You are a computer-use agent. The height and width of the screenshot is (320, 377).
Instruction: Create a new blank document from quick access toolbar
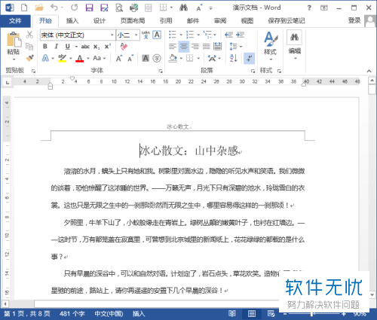pos(24,8)
